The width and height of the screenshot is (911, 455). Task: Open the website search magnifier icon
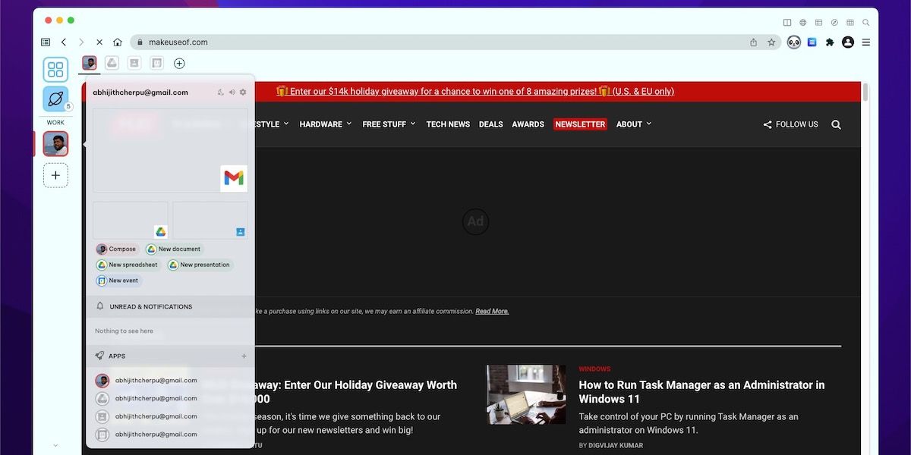(836, 124)
